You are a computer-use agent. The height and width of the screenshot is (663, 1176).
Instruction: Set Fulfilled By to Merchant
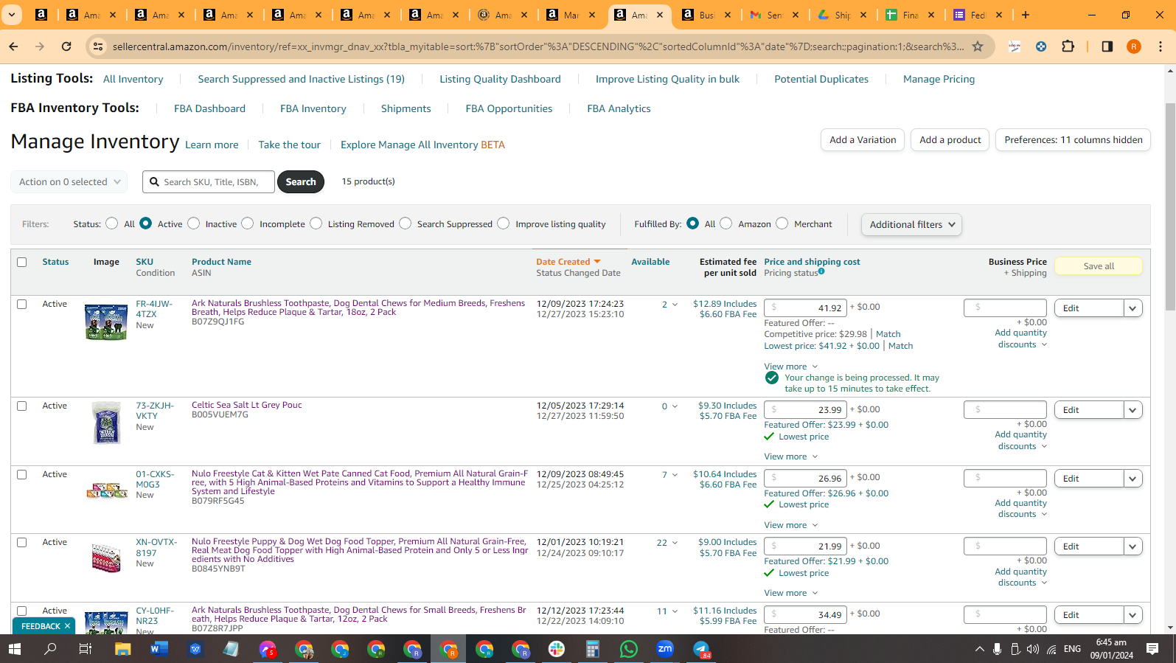pos(782,223)
